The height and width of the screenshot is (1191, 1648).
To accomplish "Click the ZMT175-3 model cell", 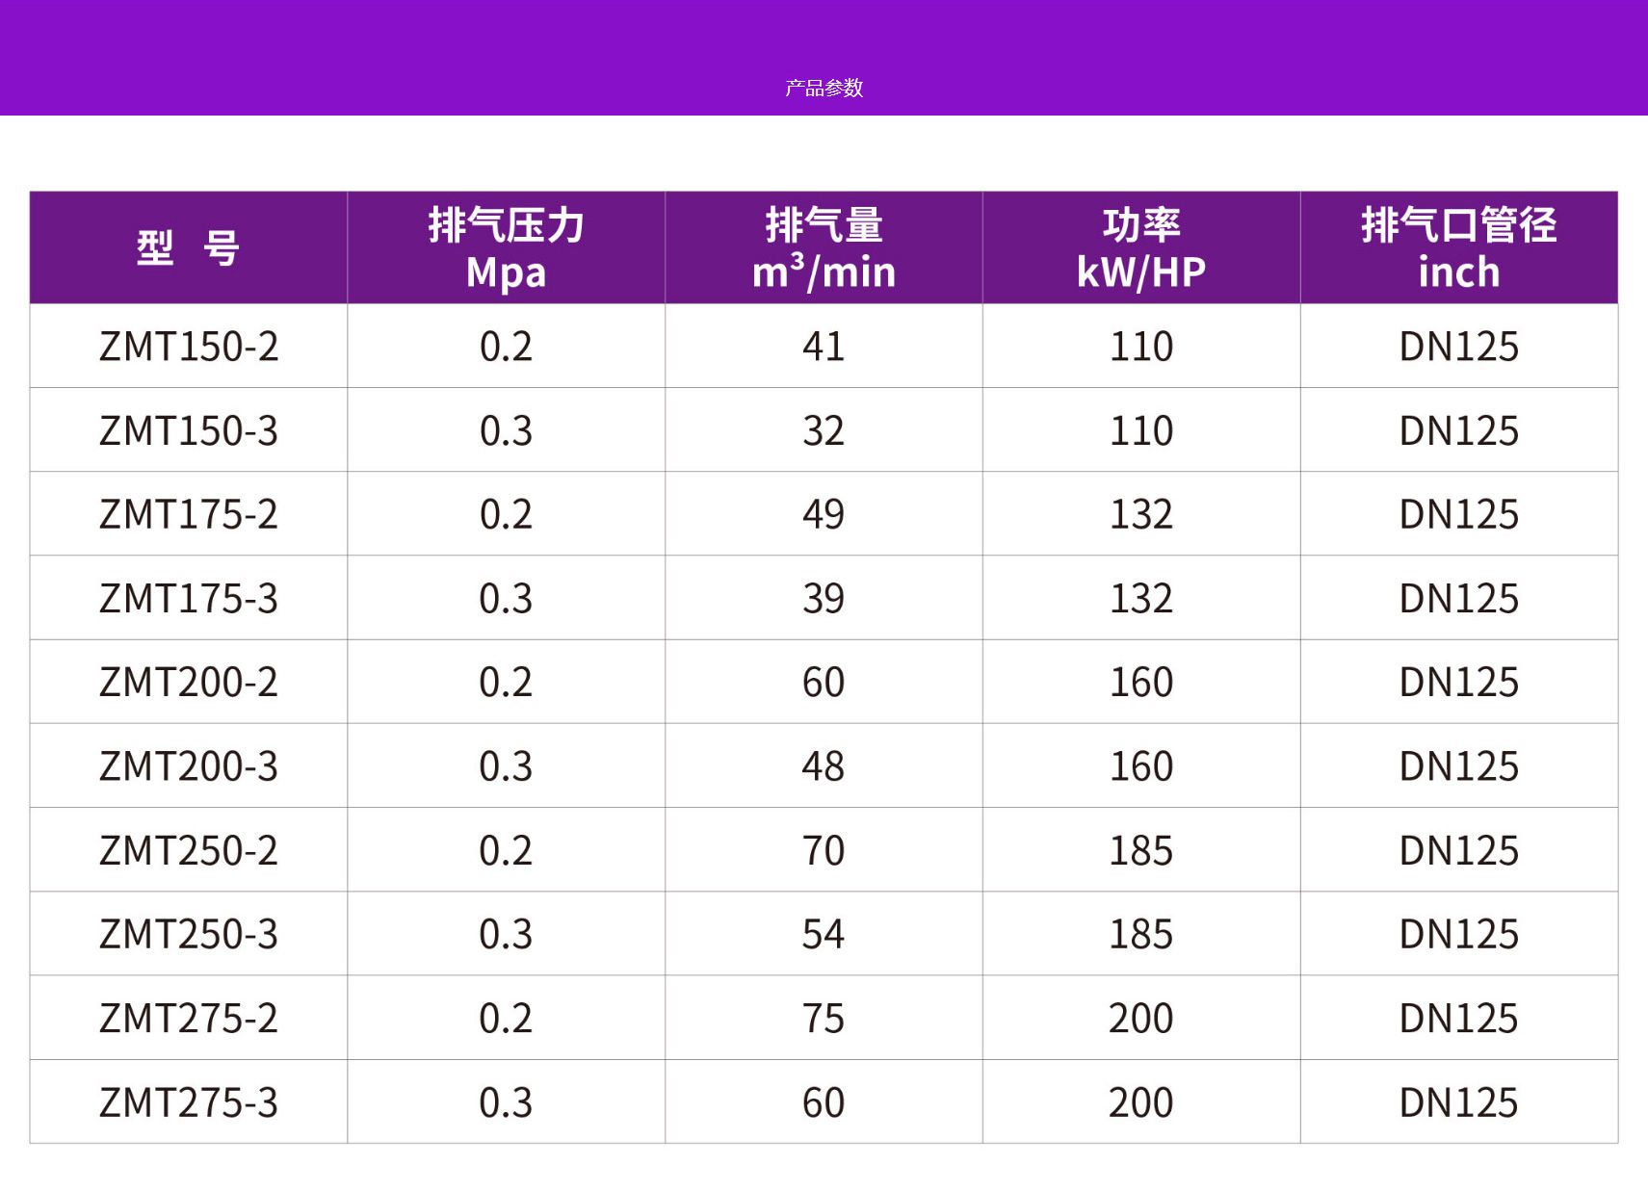I will [x=189, y=598].
